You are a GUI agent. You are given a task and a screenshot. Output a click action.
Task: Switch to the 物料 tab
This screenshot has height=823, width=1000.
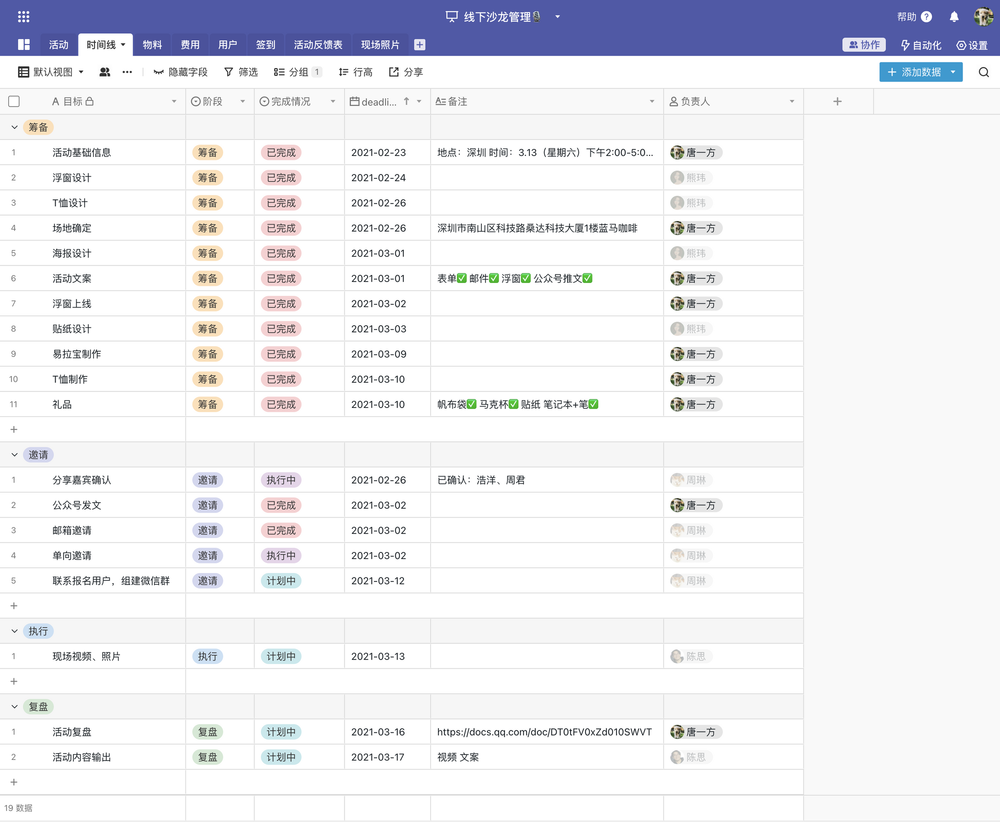click(x=152, y=44)
